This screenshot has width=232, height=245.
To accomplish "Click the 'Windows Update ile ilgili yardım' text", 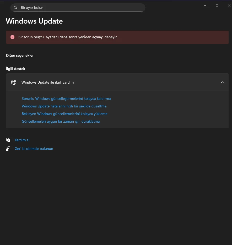I will point(47,82).
